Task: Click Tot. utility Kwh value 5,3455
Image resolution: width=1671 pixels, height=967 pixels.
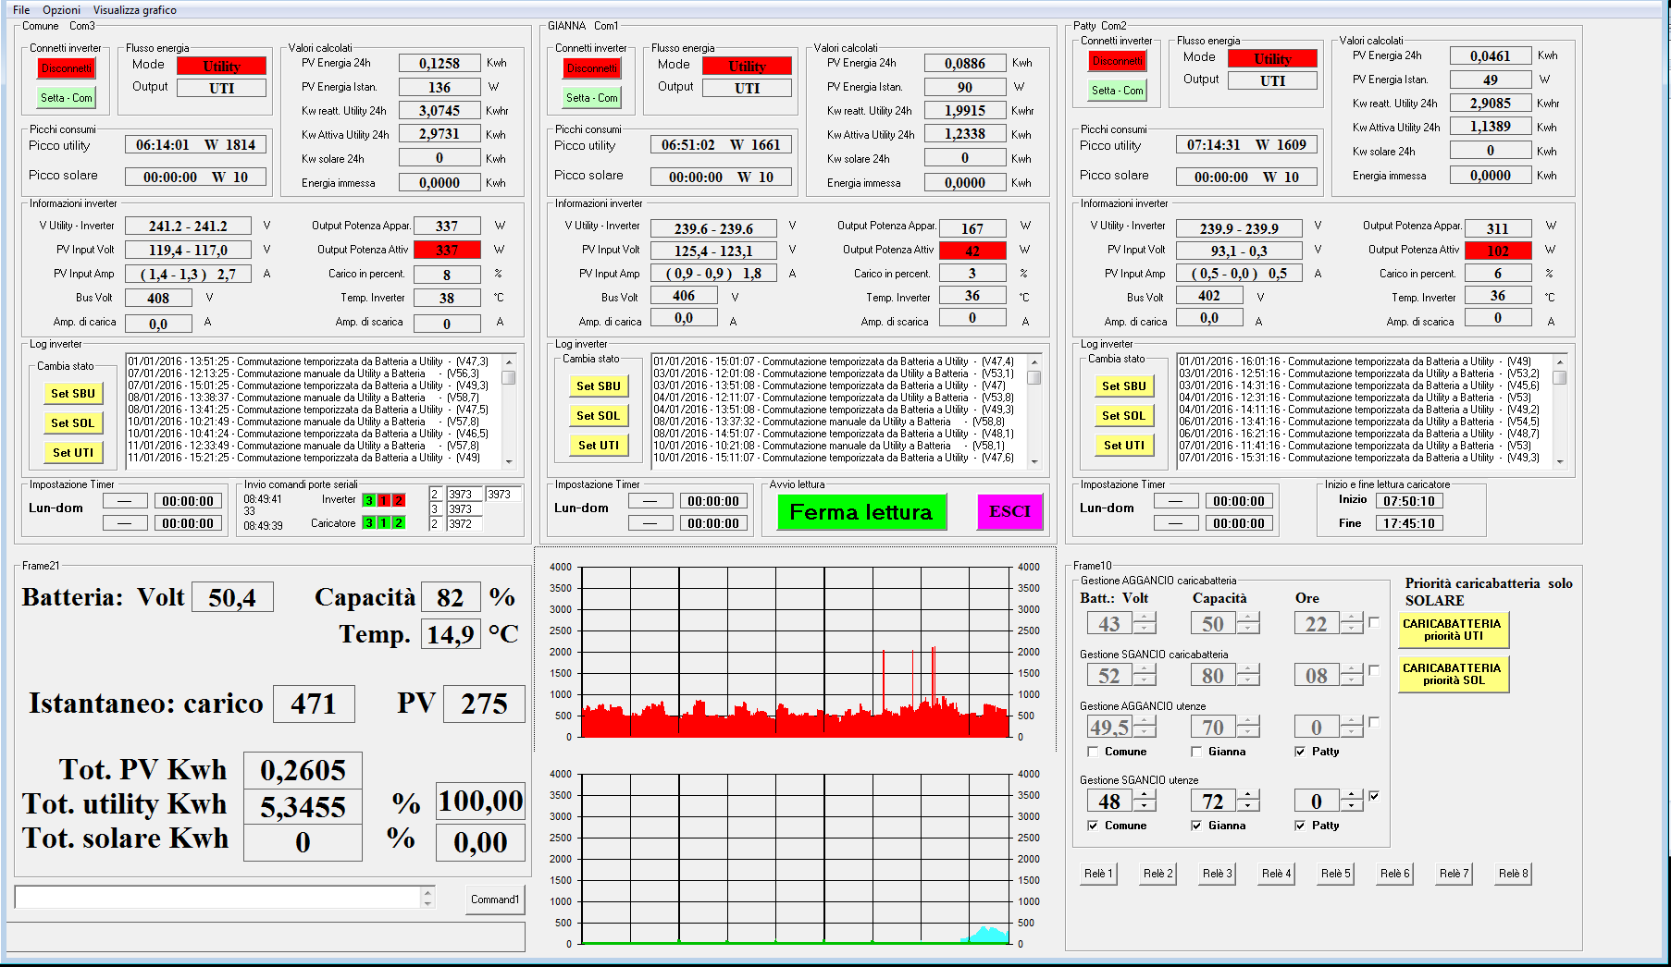Action: tap(303, 807)
